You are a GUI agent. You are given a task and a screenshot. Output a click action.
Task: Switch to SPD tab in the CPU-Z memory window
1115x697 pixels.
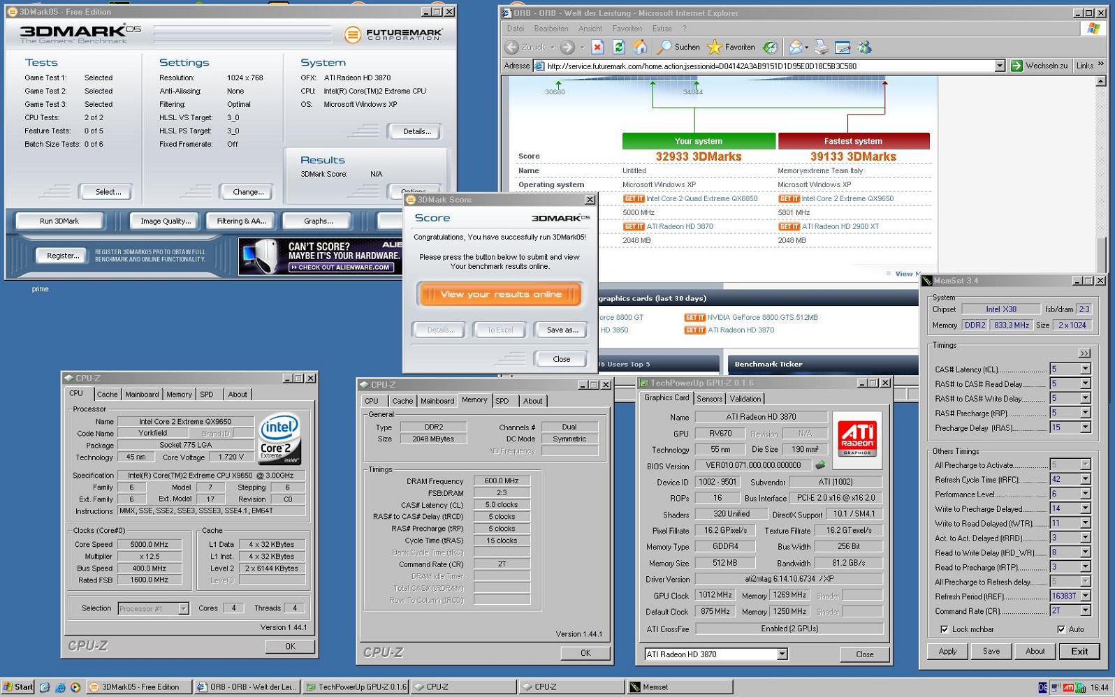tap(502, 401)
